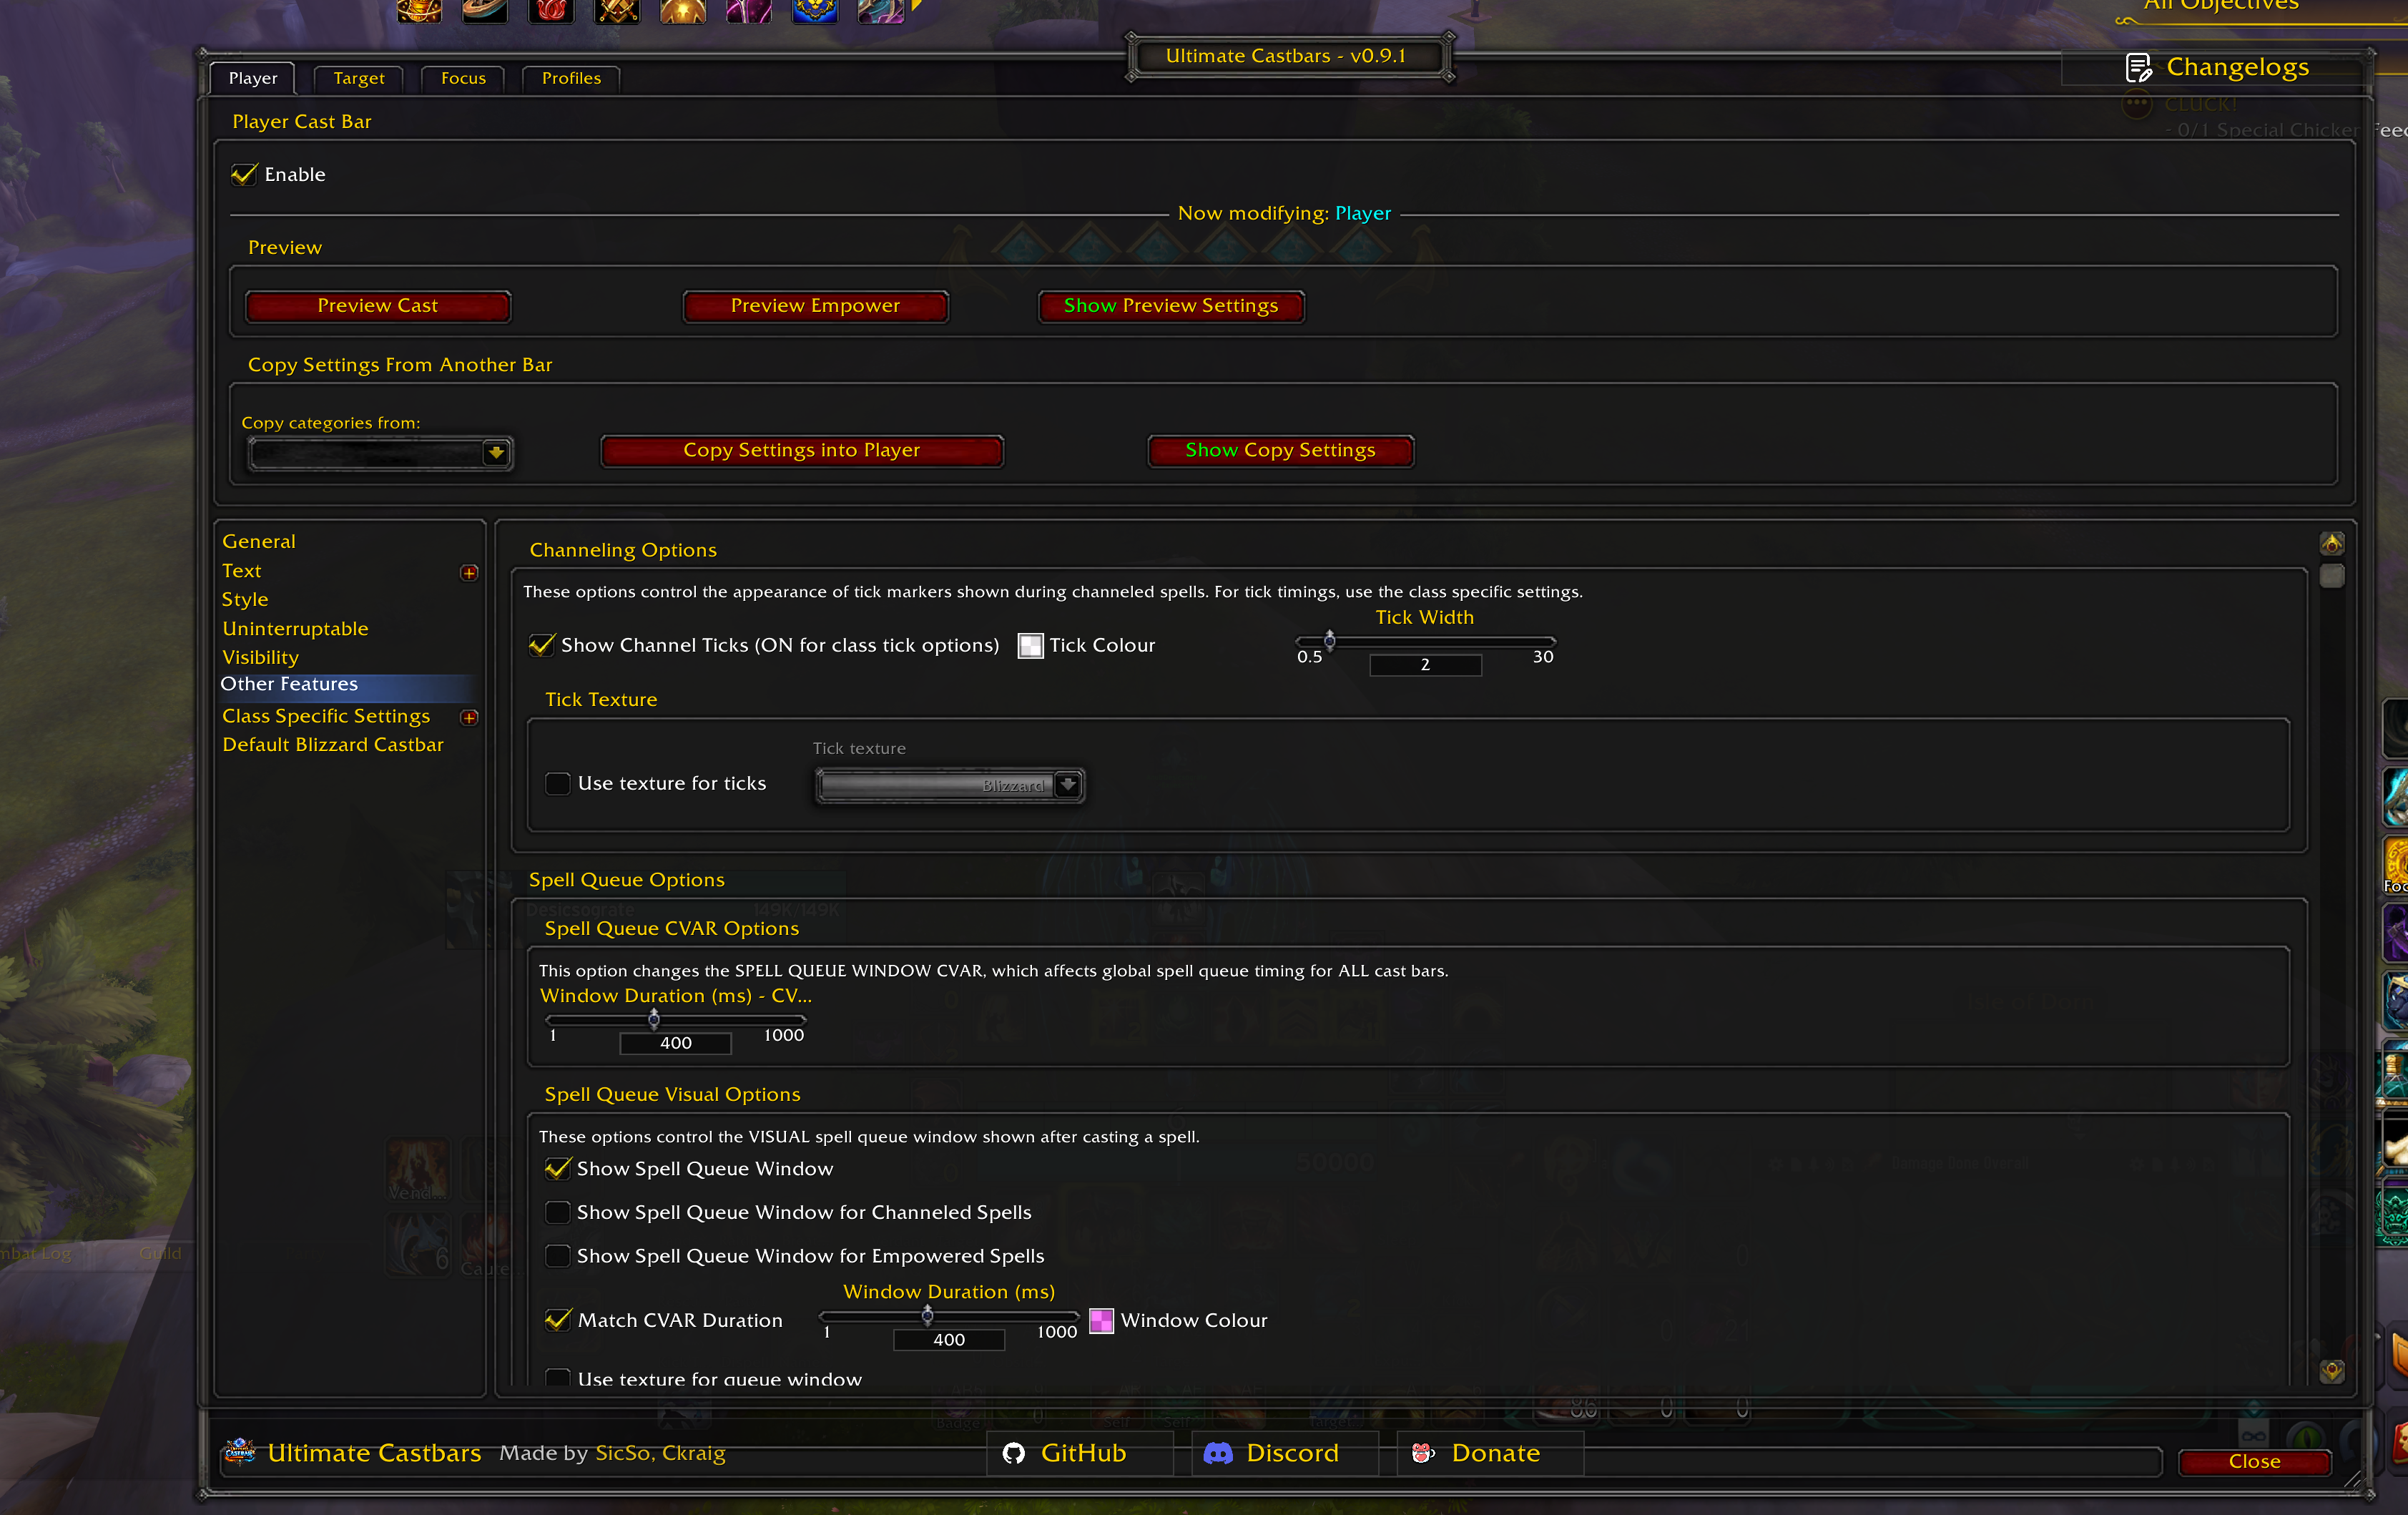Click Show Copy Settings button
The width and height of the screenshot is (2408, 1515).
[1281, 451]
